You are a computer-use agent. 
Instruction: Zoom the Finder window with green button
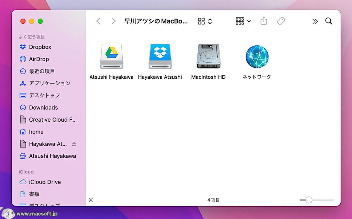[41, 21]
